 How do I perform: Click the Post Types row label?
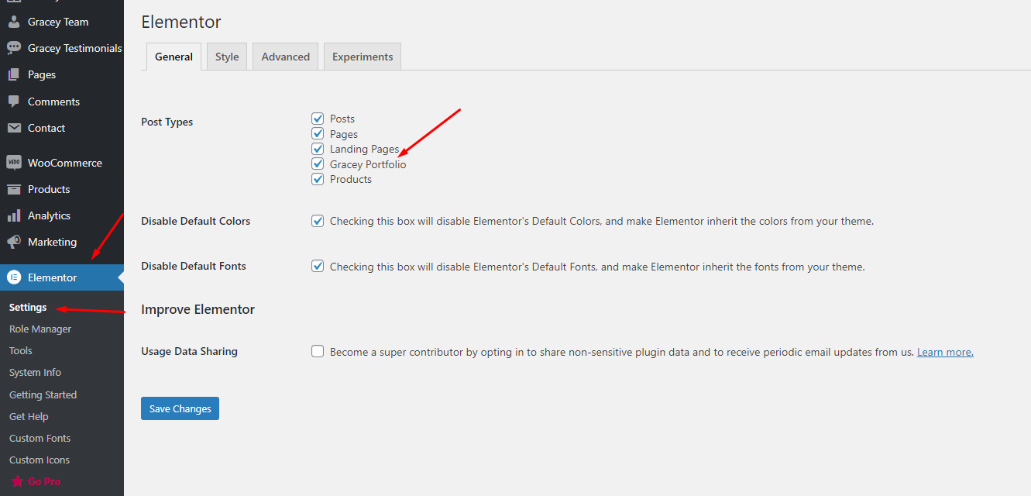pyautogui.click(x=167, y=122)
